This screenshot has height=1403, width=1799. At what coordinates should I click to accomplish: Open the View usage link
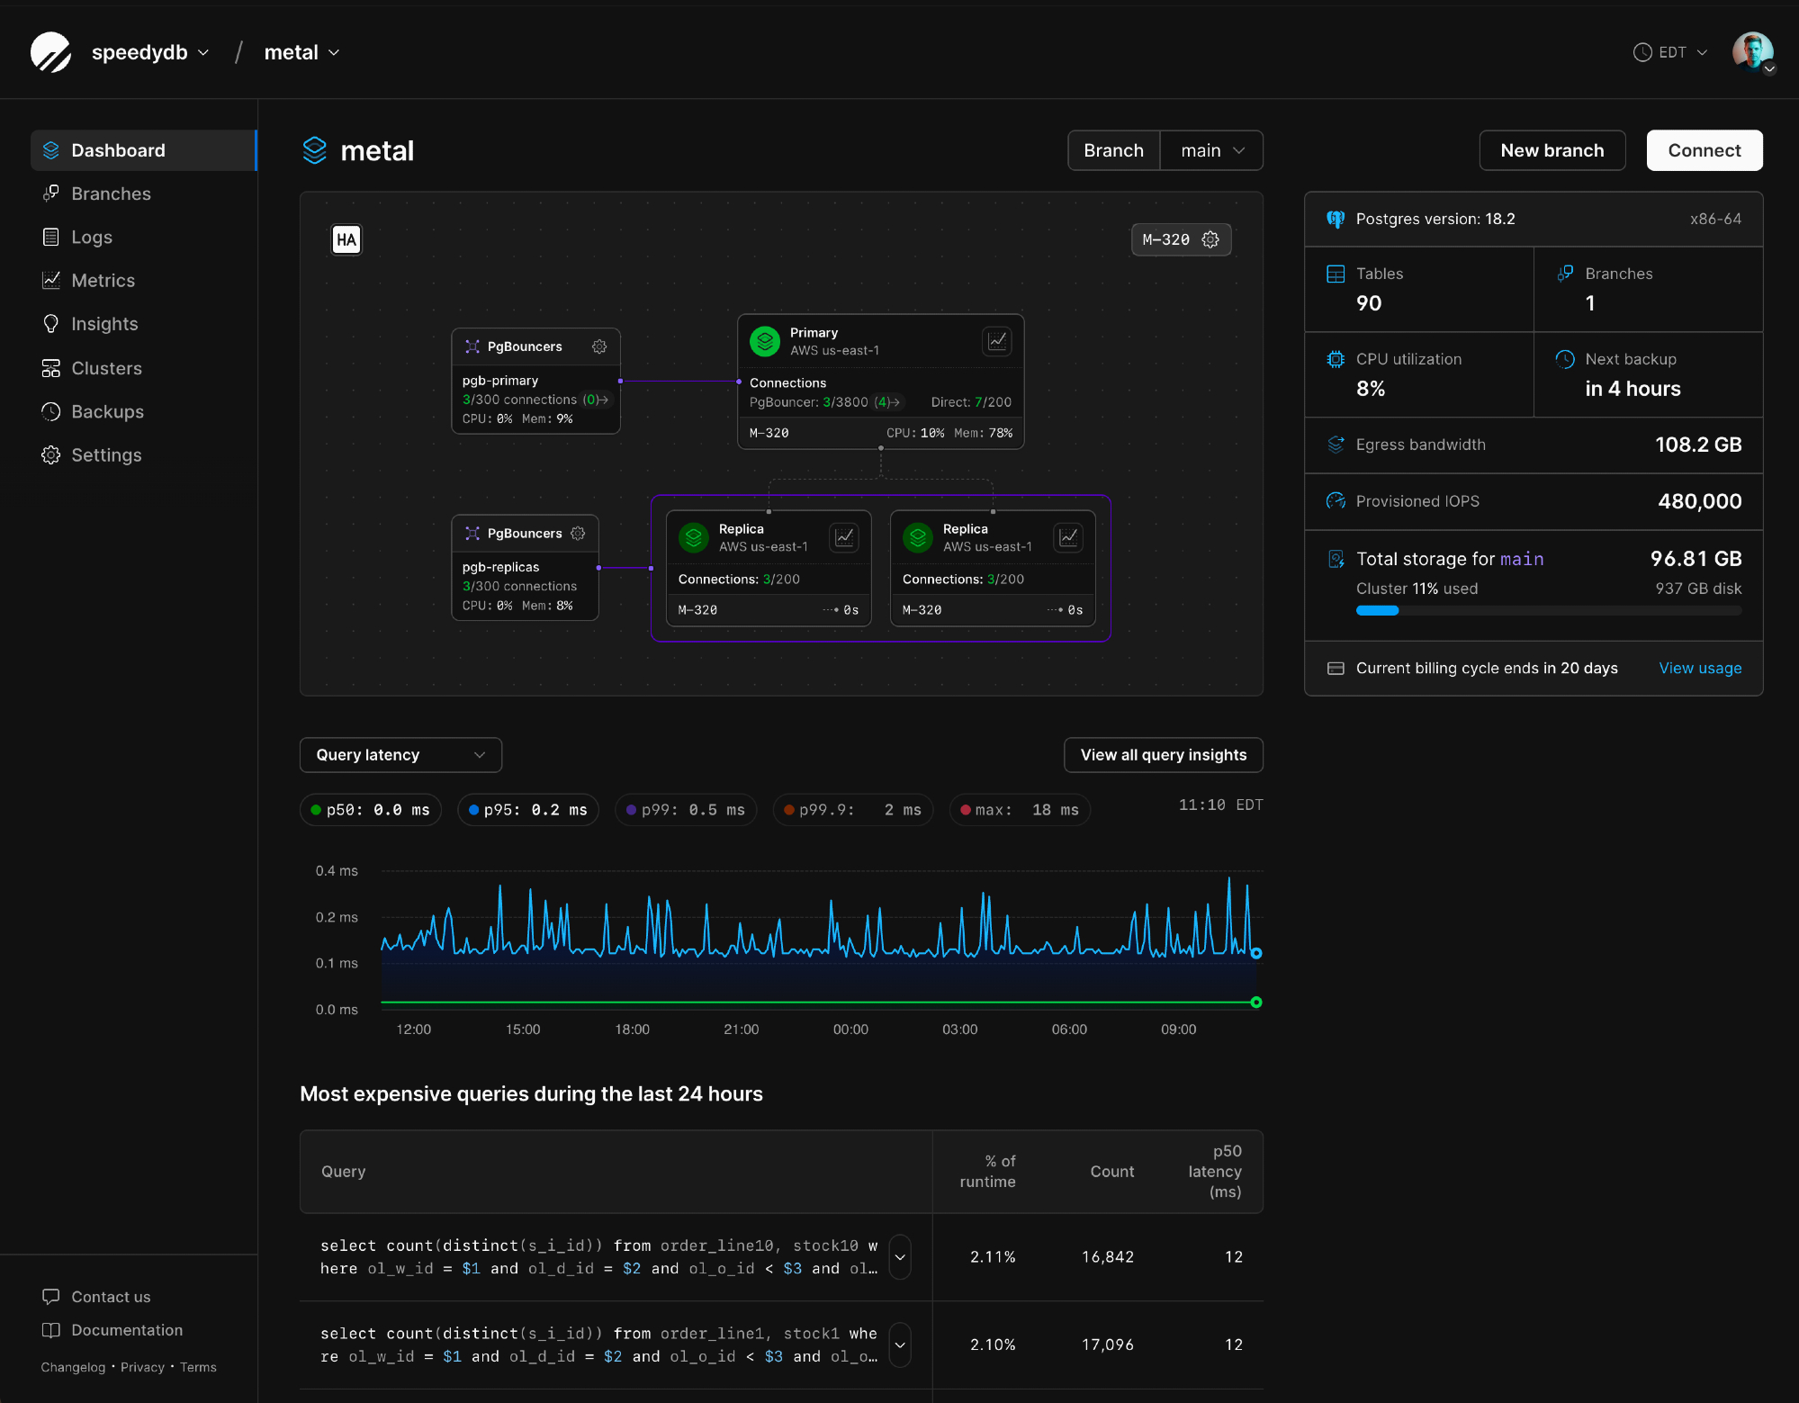[1699, 668]
